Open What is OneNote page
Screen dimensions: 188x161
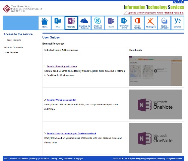click(13, 47)
